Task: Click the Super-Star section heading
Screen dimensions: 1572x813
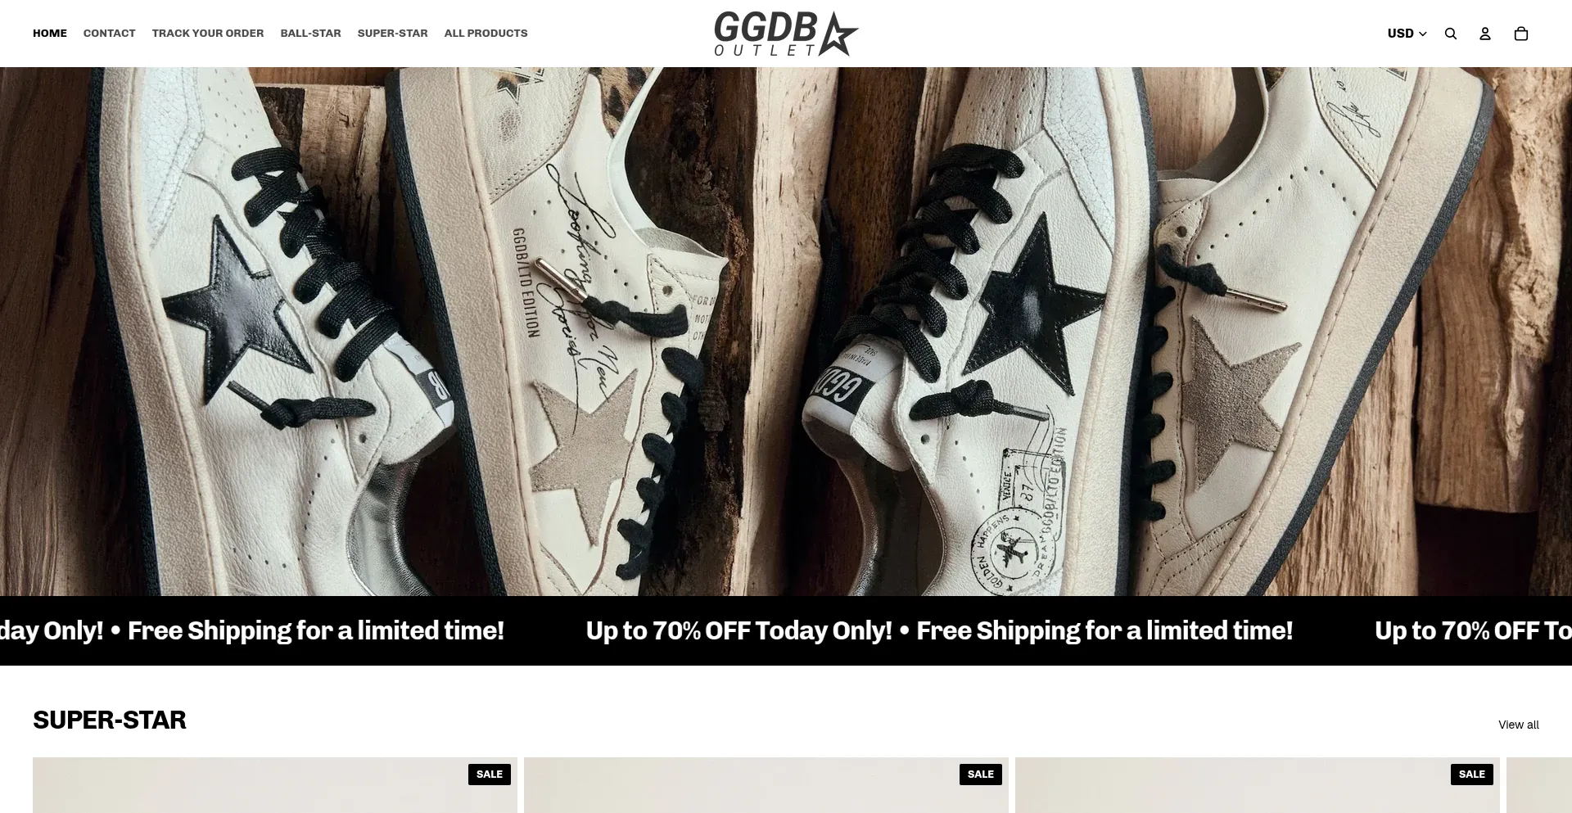Action: pos(110,720)
